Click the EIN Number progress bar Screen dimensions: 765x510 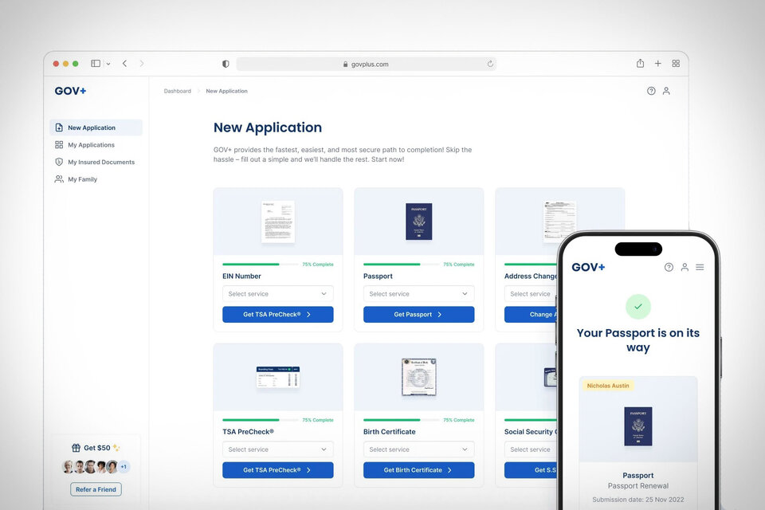coord(260,265)
